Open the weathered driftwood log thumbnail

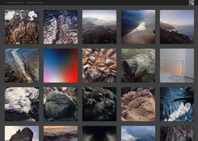[138, 65]
